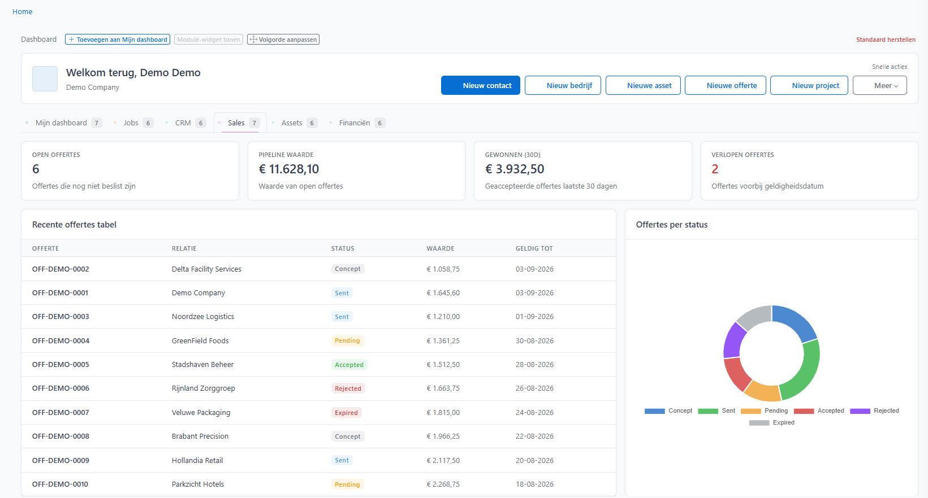Toggle Rejected legend swatch in chart
928x498 pixels.
coord(860,411)
